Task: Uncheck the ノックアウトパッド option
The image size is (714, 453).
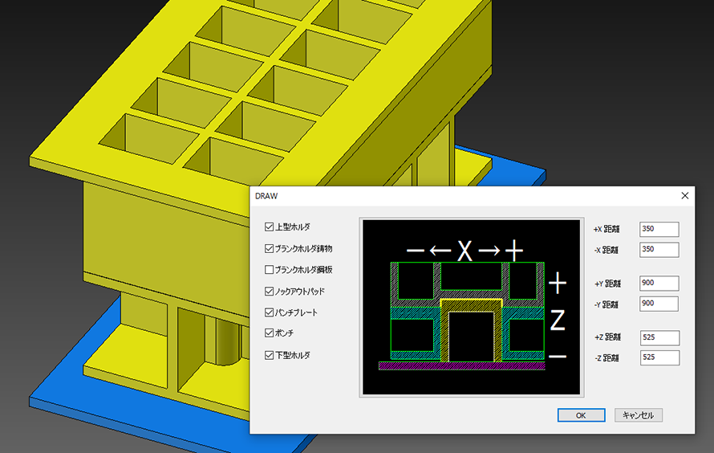Action: [270, 291]
